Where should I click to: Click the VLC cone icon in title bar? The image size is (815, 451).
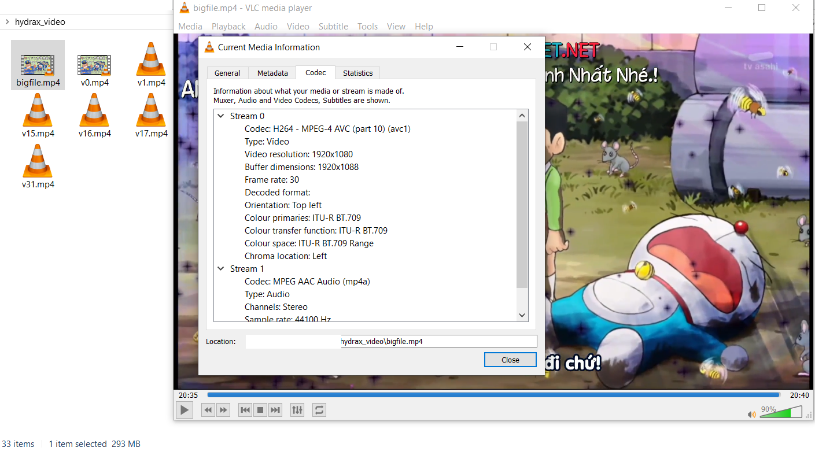click(x=185, y=8)
